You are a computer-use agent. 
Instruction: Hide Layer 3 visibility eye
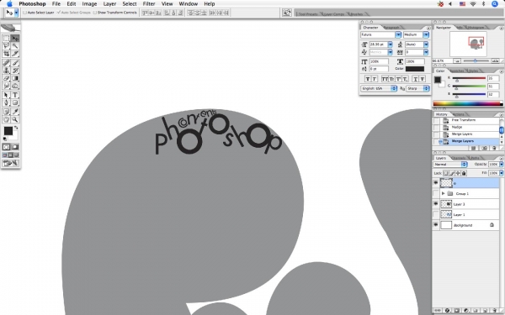(x=436, y=204)
